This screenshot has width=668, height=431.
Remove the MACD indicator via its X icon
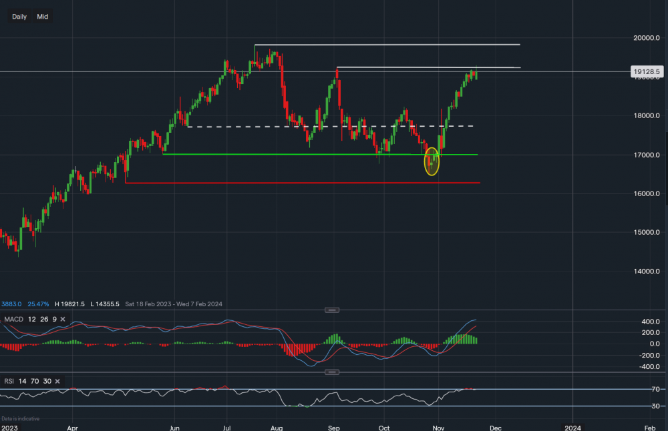61,319
